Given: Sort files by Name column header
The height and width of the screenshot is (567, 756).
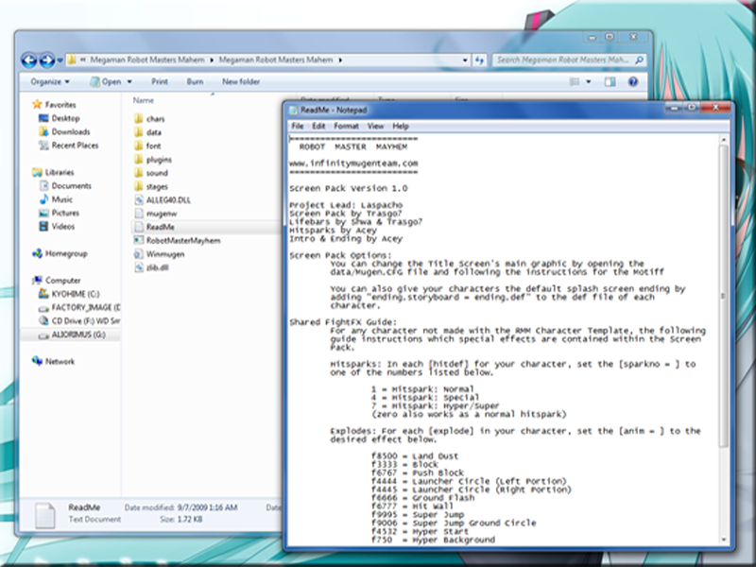Looking at the screenshot, I should (x=144, y=100).
